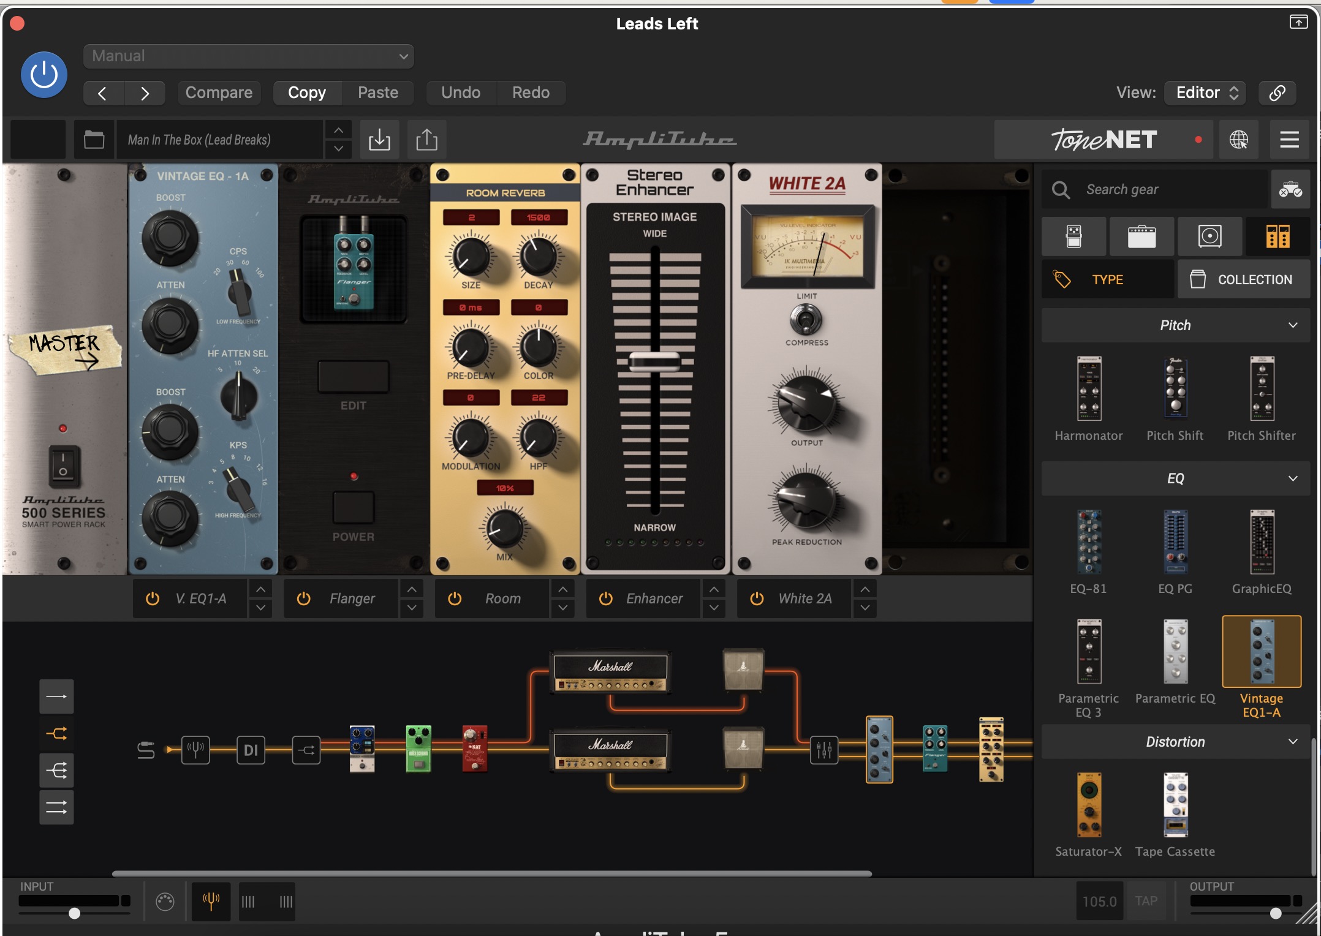Switch to the COLLECTION filter tab
The image size is (1321, 936).
click(x=1243, y=279)
